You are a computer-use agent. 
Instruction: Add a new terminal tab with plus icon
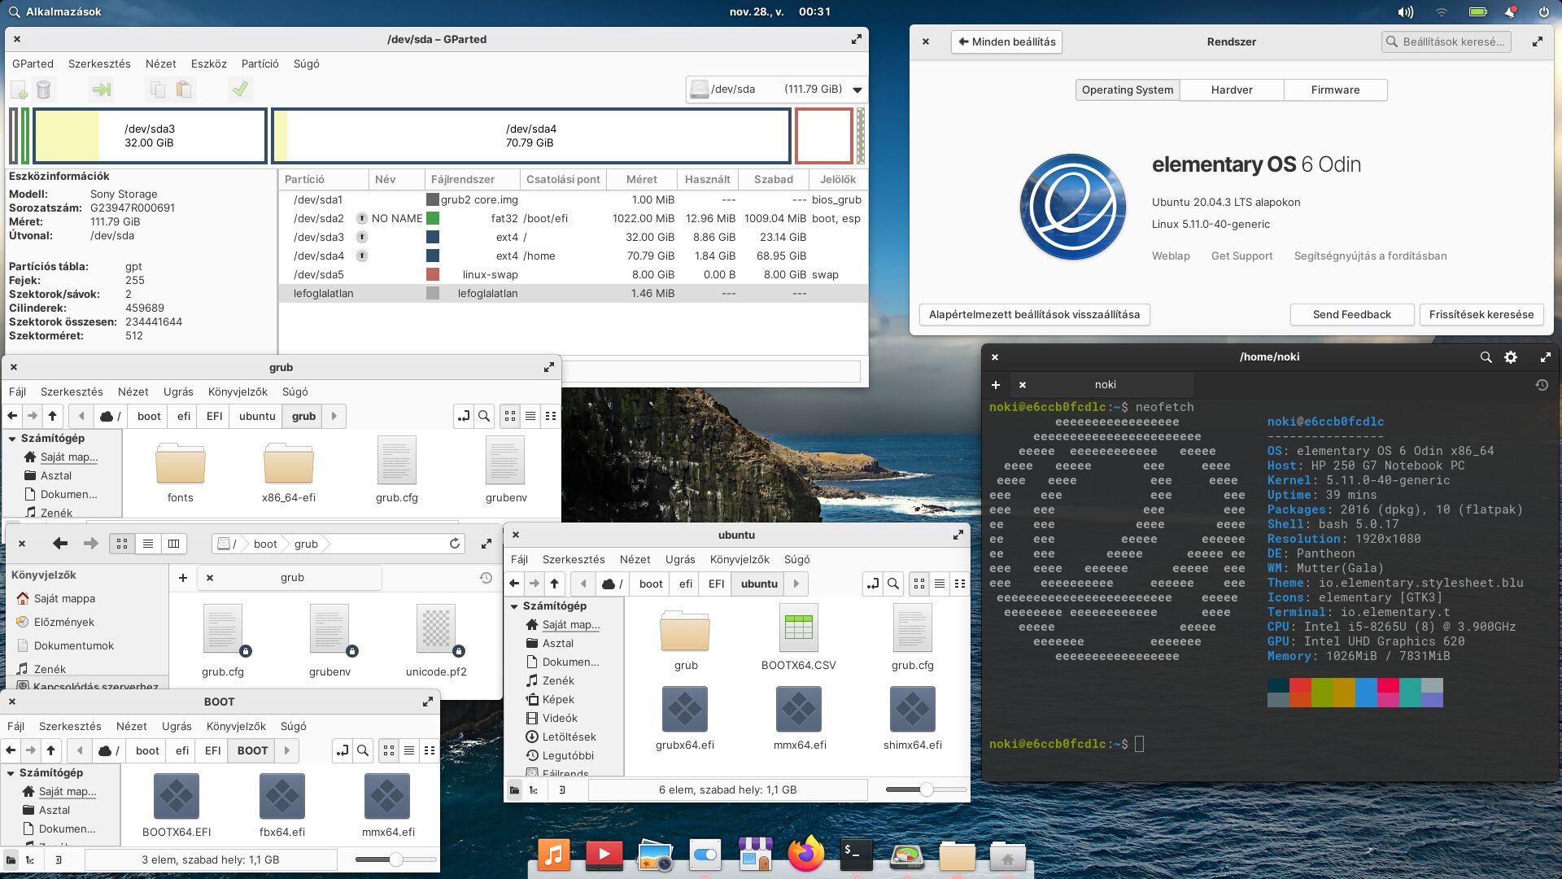[x=996, y=385]
